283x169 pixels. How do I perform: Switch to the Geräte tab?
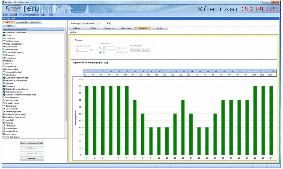point(159,28)
